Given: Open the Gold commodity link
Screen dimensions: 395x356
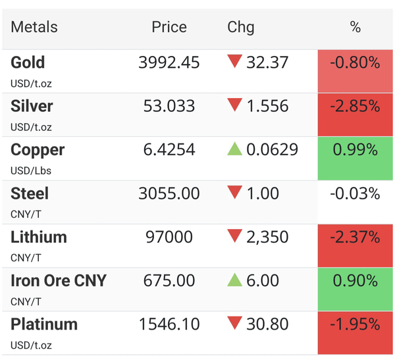Looking at the screenshot, I should click(28, 63).
